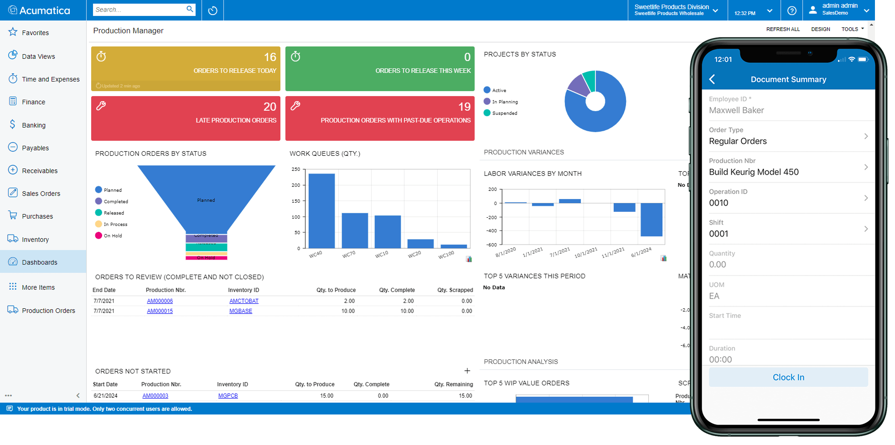The height and width of the screenshot is (445, 895).
Task: Click the recent history clock icon
Action: [212, 10]
